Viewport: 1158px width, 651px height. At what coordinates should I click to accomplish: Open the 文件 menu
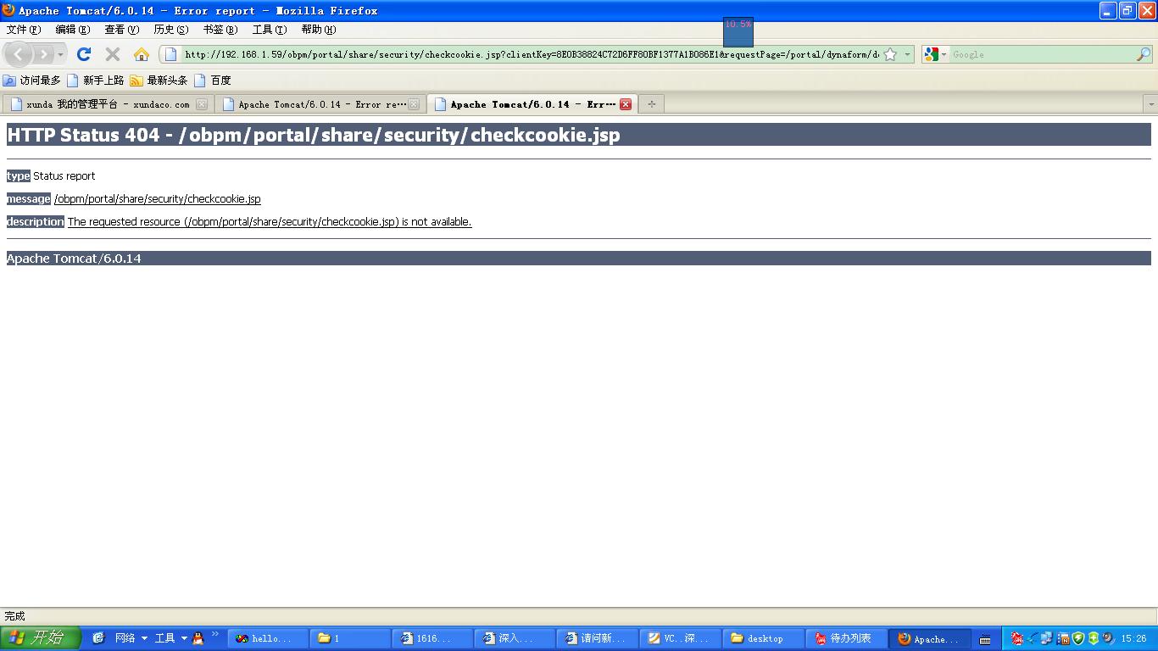coord(23,30)
